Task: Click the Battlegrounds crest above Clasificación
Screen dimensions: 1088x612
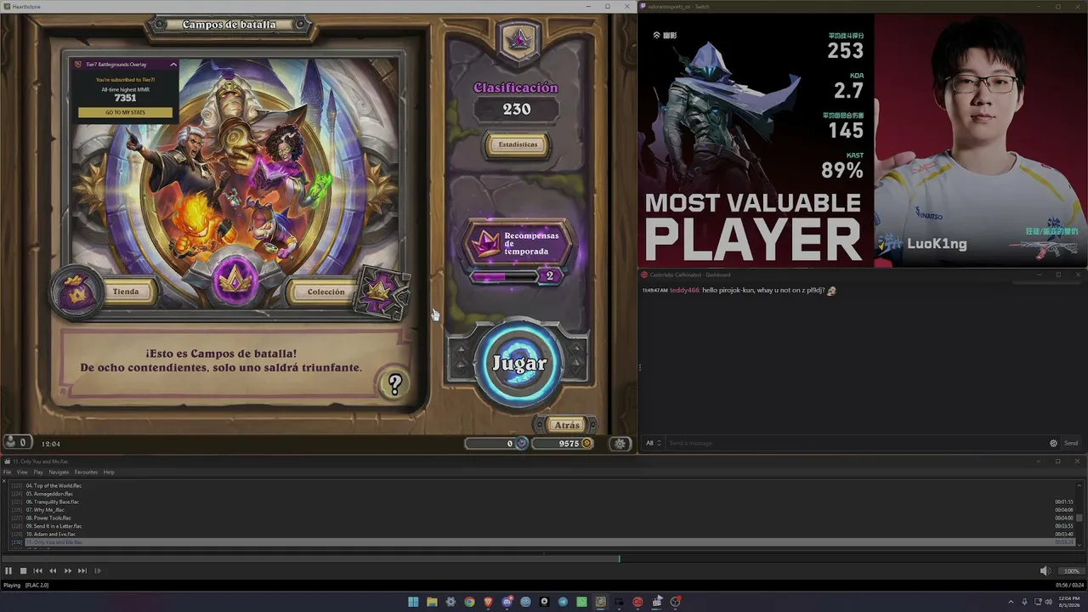Action: 518,39
